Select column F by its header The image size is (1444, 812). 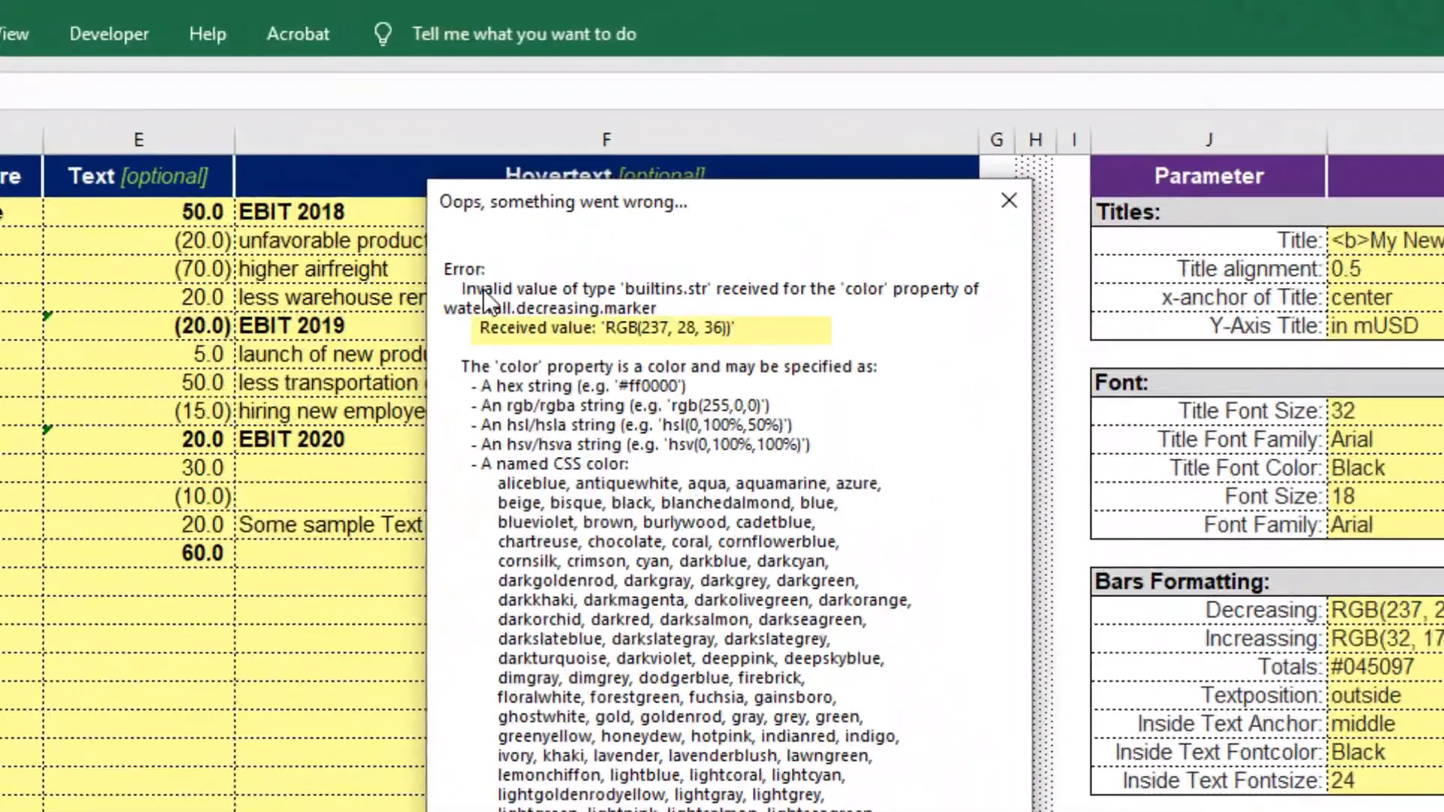coord(606,138)
